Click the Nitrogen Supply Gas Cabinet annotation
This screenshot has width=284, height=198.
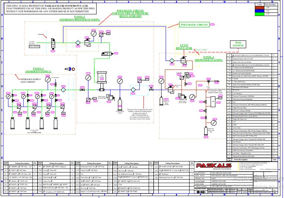pyautogui.click(x=33, y=80)
